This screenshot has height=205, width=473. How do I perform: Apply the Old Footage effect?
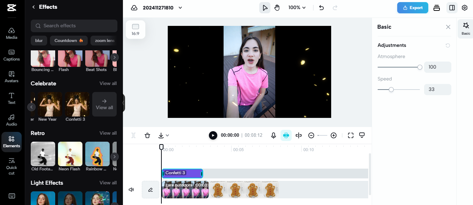pyautogui.click(x=43, y=154)
